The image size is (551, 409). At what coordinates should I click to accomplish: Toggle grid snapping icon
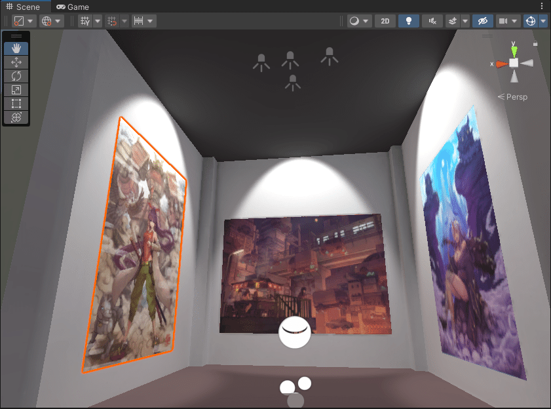(112, 21)
